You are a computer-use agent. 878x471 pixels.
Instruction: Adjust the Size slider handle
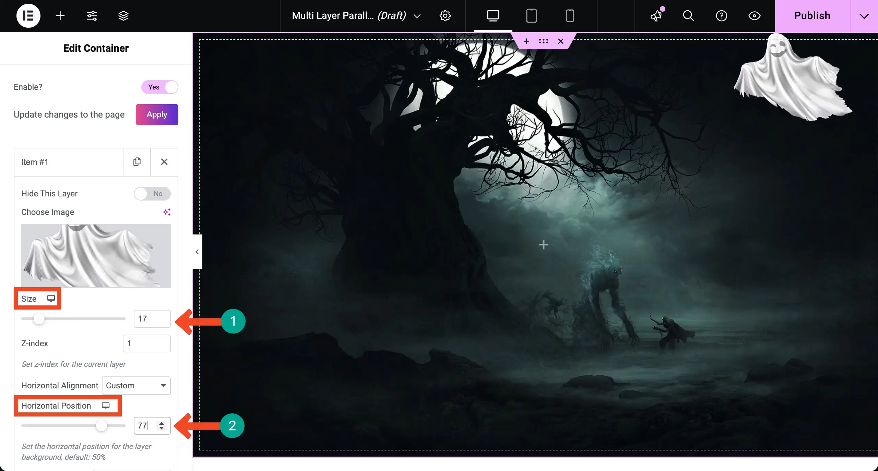39,319
